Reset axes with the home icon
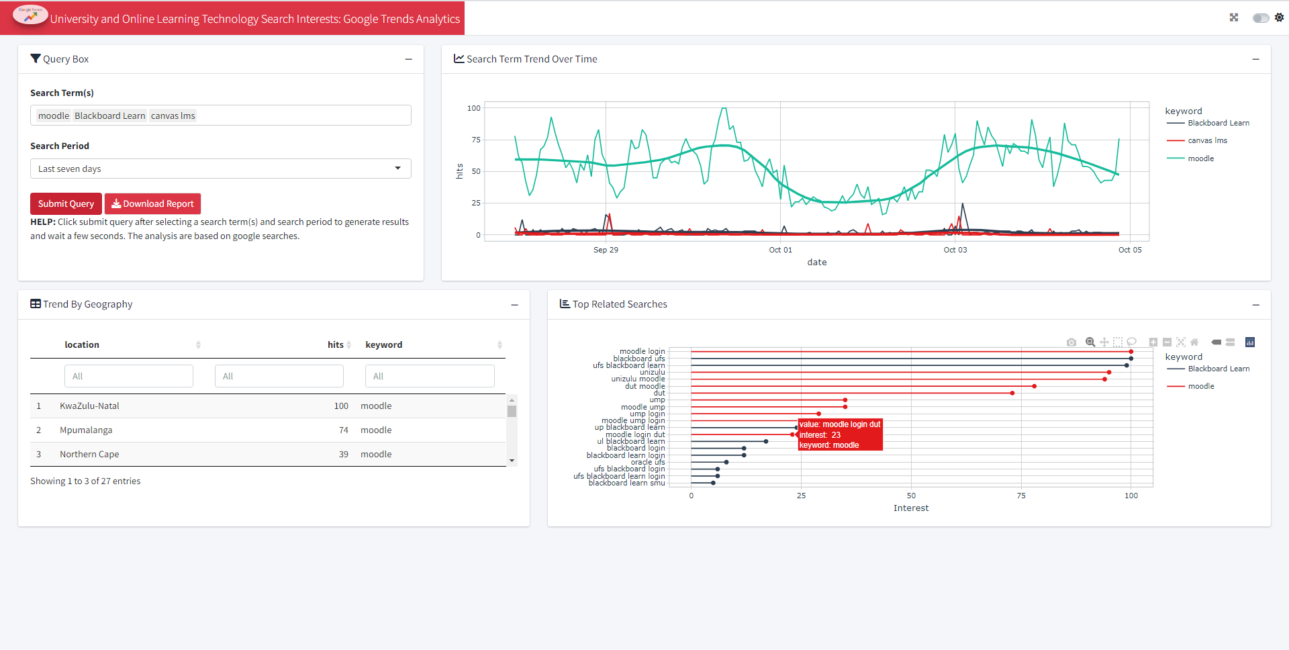 click(x=1194, y=342)
